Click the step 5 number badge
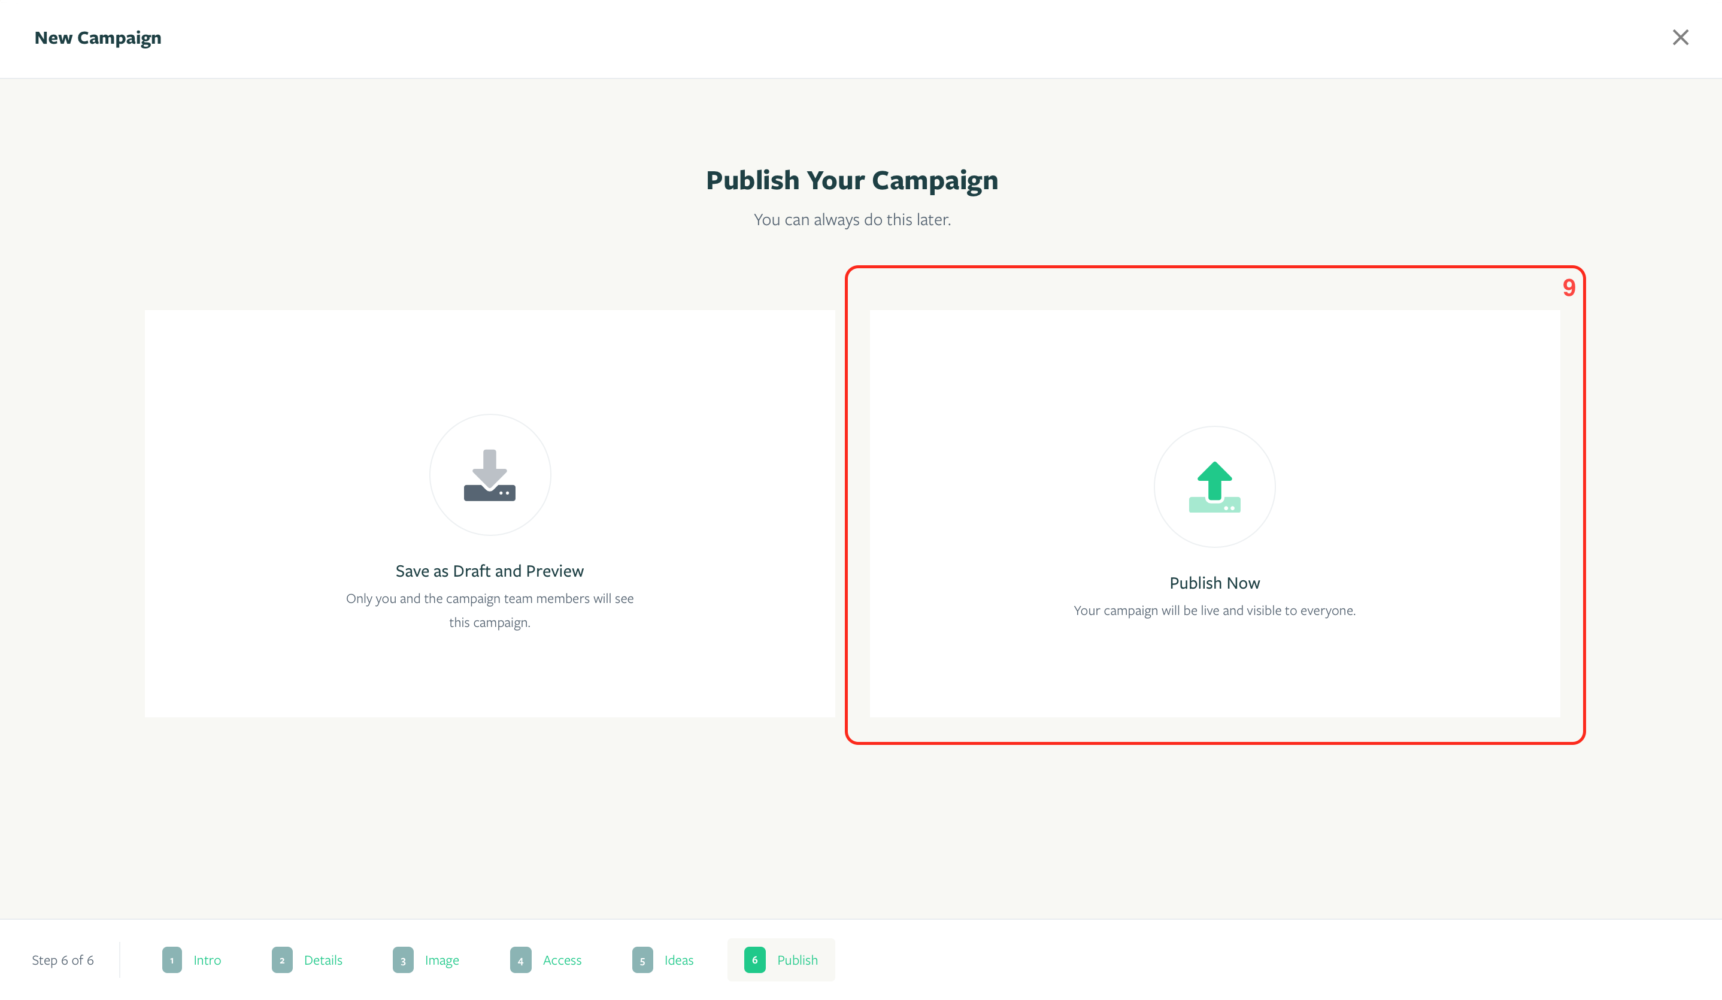This screenshot has height=1000, width=1722. coord(642,960)
